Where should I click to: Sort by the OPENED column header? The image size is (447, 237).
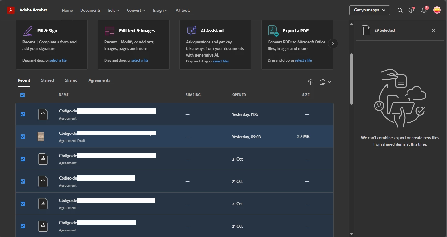point(239,95)
